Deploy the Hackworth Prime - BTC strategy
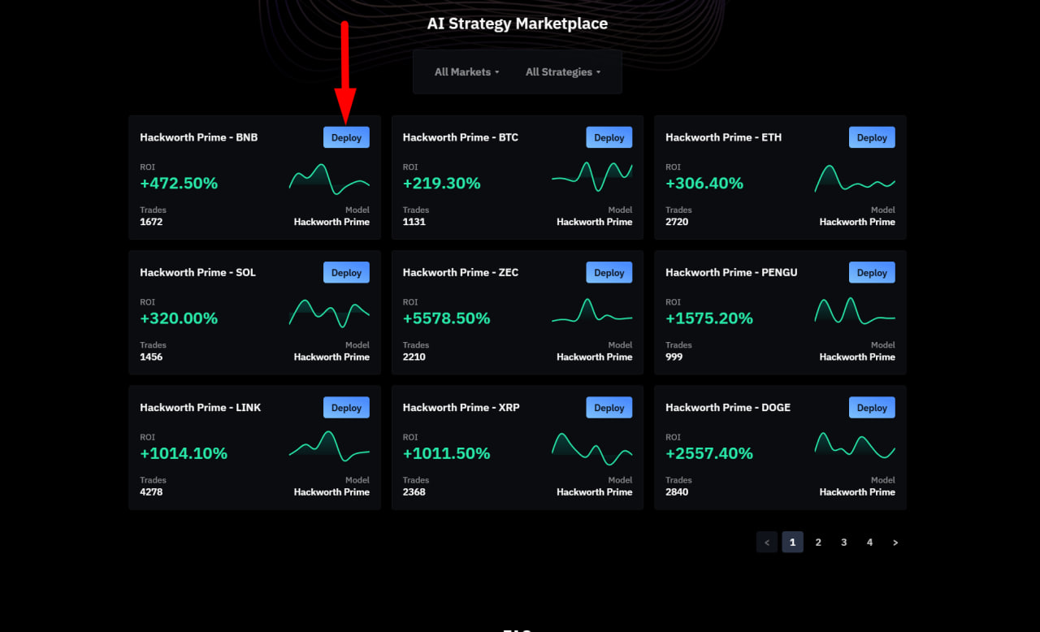The width and height of the screenshot is (1040, 632). [609, 137]
